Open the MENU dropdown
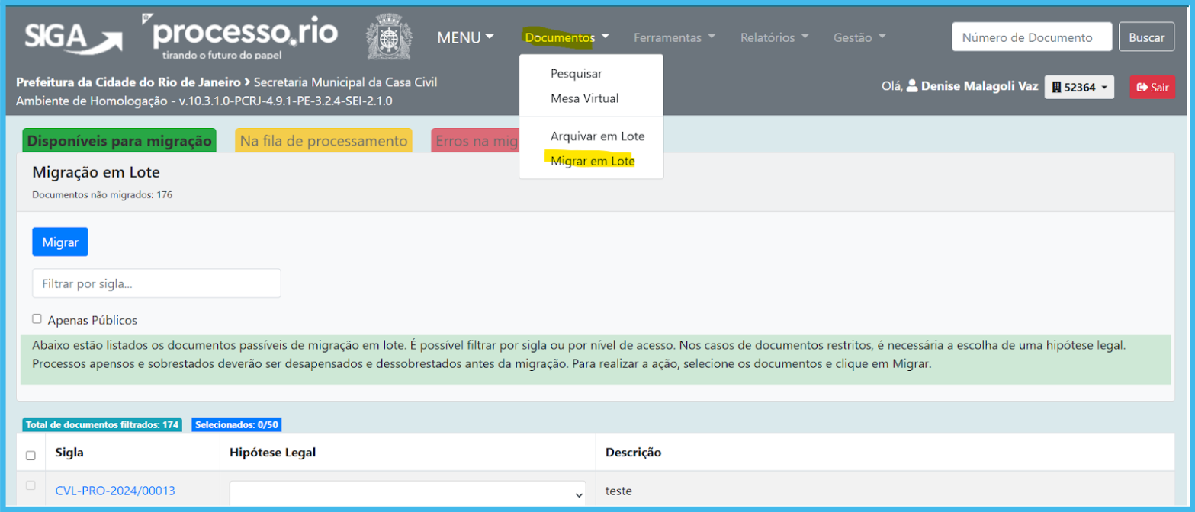This screenshot has height=512, width=1195. 465,37
